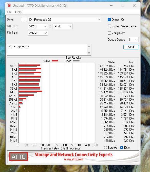Viewport: 150px width, 172px height.
Task: Close the ATTO Disk Benchmark window
Action: click(x=135, y=5)
